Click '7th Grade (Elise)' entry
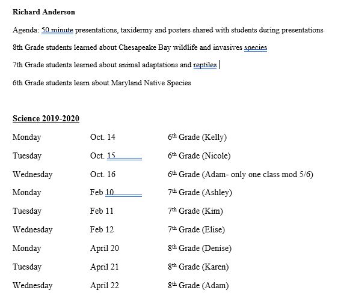Image resolution: width=338 pixels, height=296 pixels. (x=197, y=229)
